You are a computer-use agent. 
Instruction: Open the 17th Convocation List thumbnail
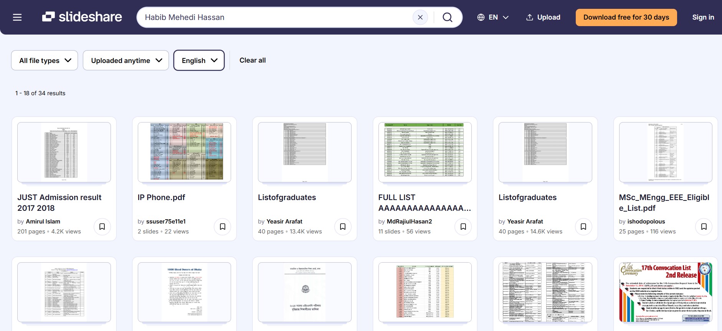pyautogui.click(x=665, y=292)
